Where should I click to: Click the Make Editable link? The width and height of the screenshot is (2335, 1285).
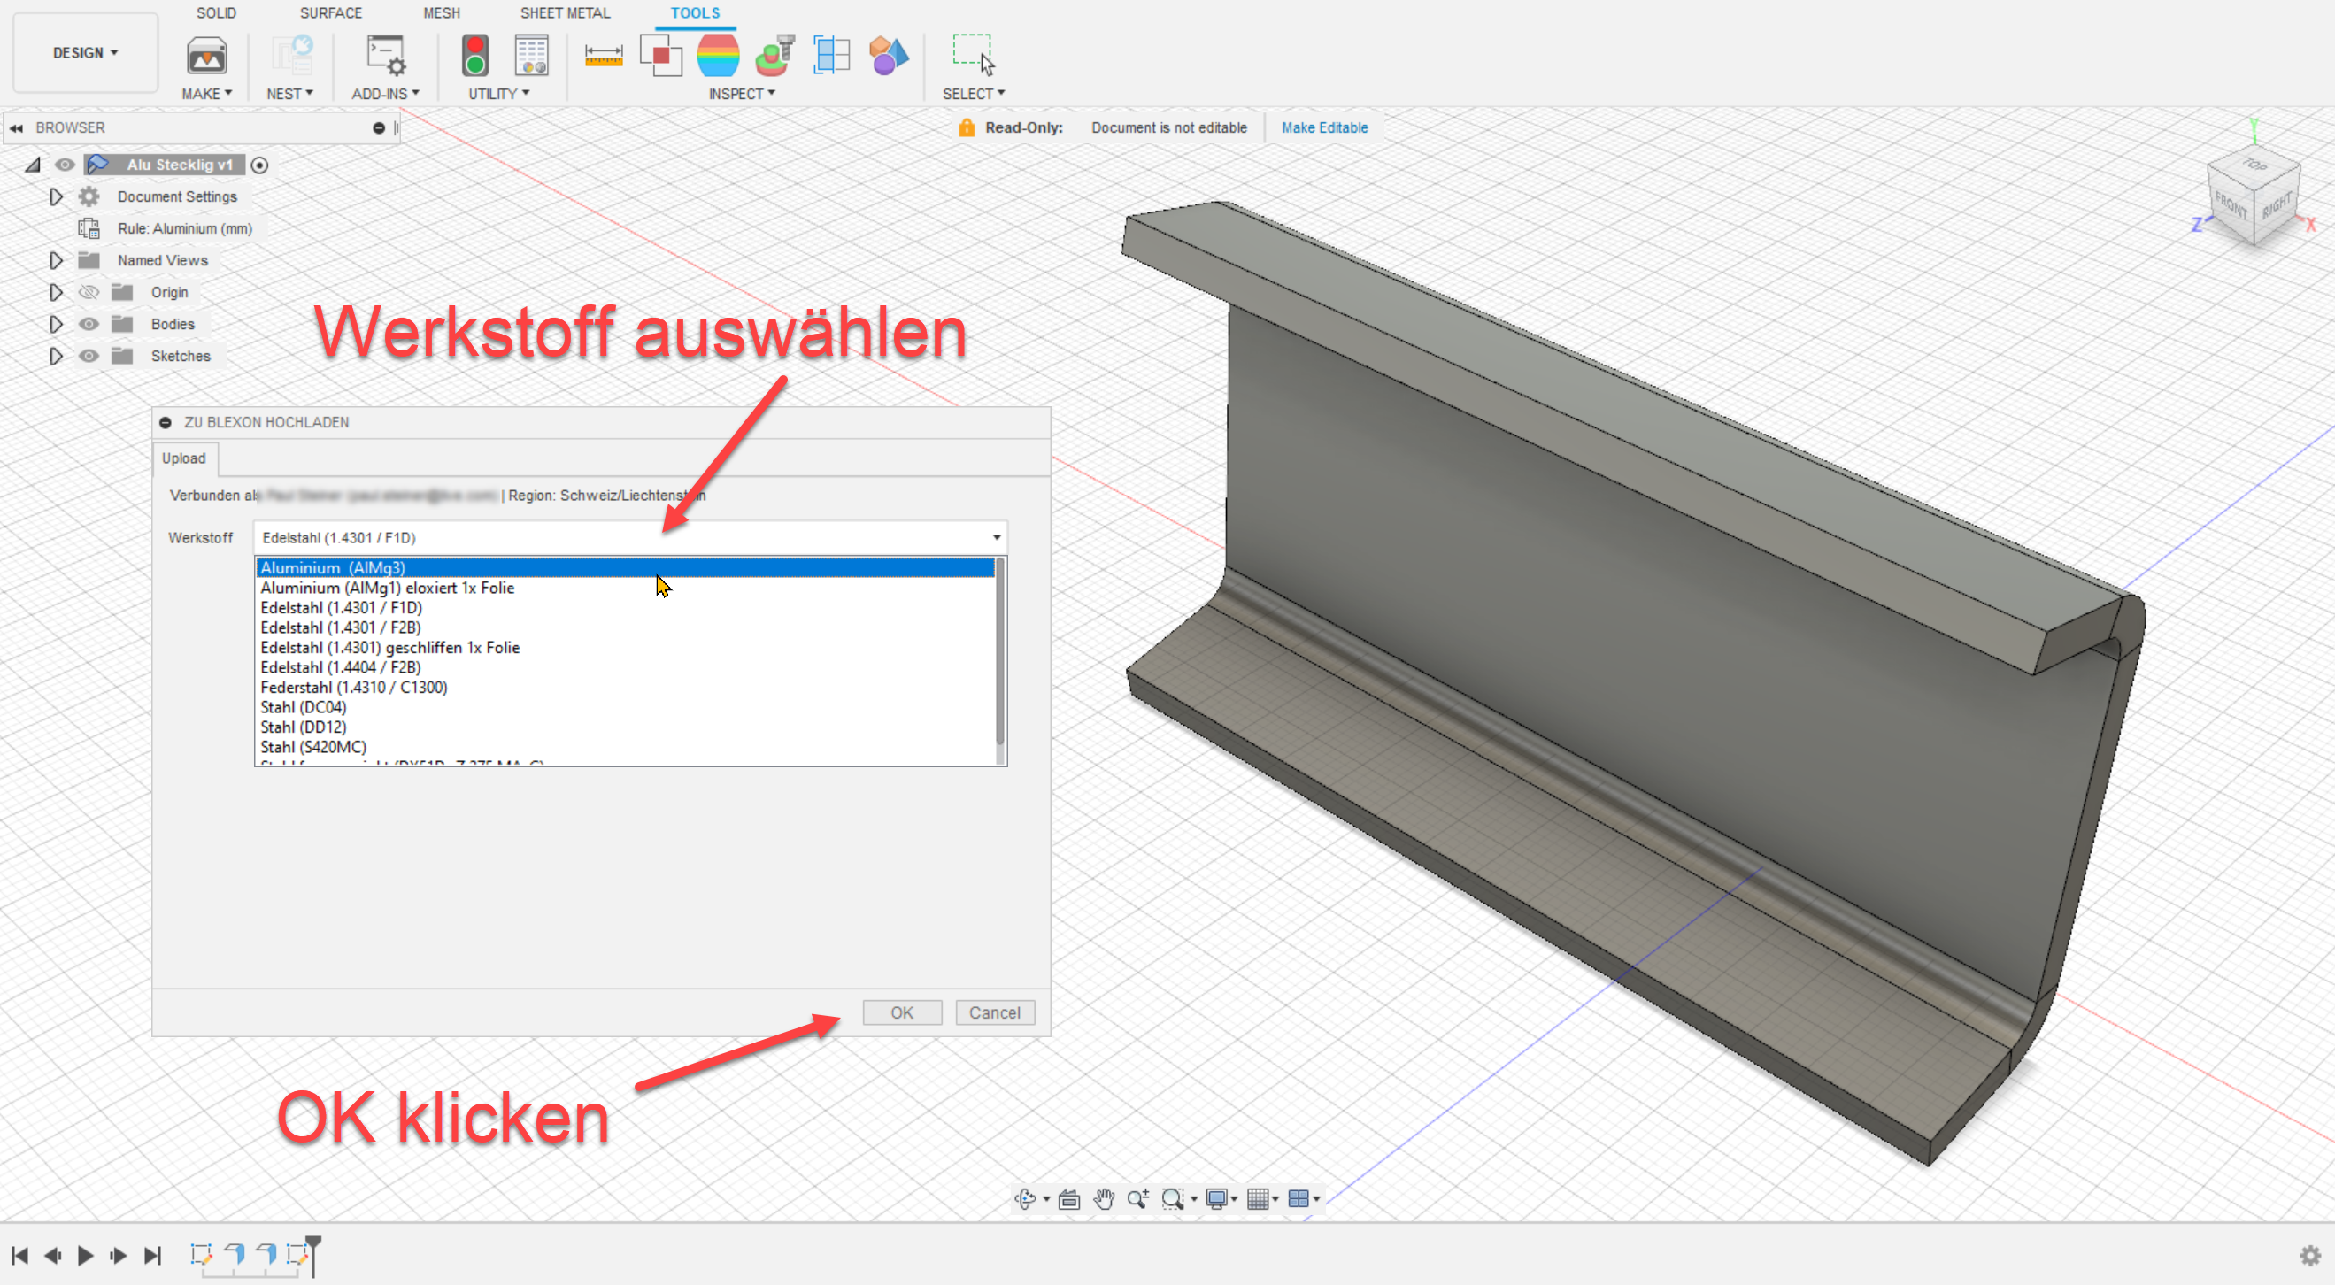pos(1324,127)
